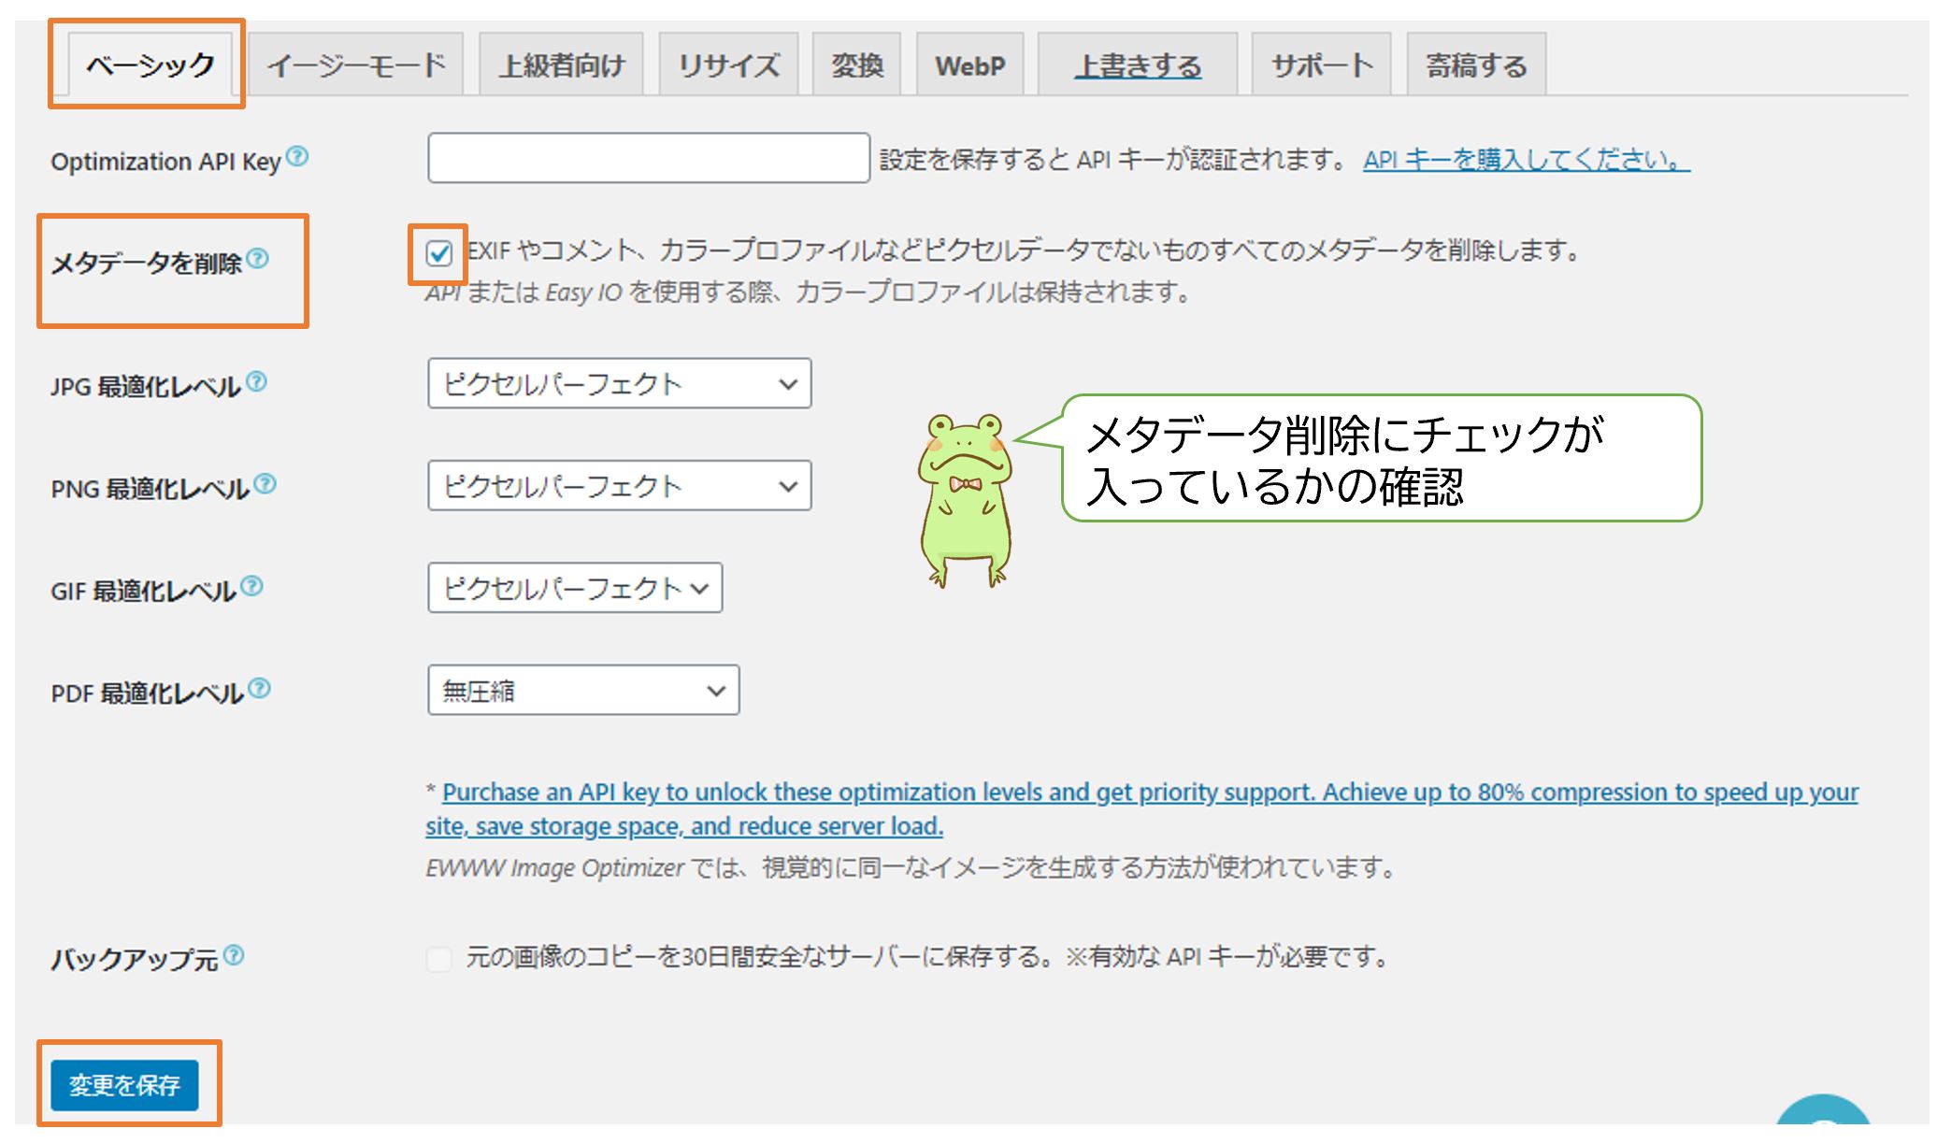Switch to the WebP tab
This screenshot has height=1143, width=1951.
[x=969, y=65]
